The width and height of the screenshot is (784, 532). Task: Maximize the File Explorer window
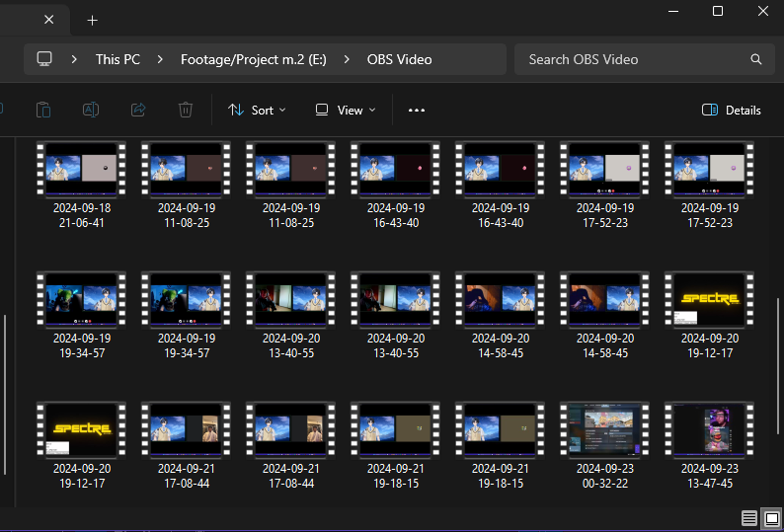pos(718,11)
